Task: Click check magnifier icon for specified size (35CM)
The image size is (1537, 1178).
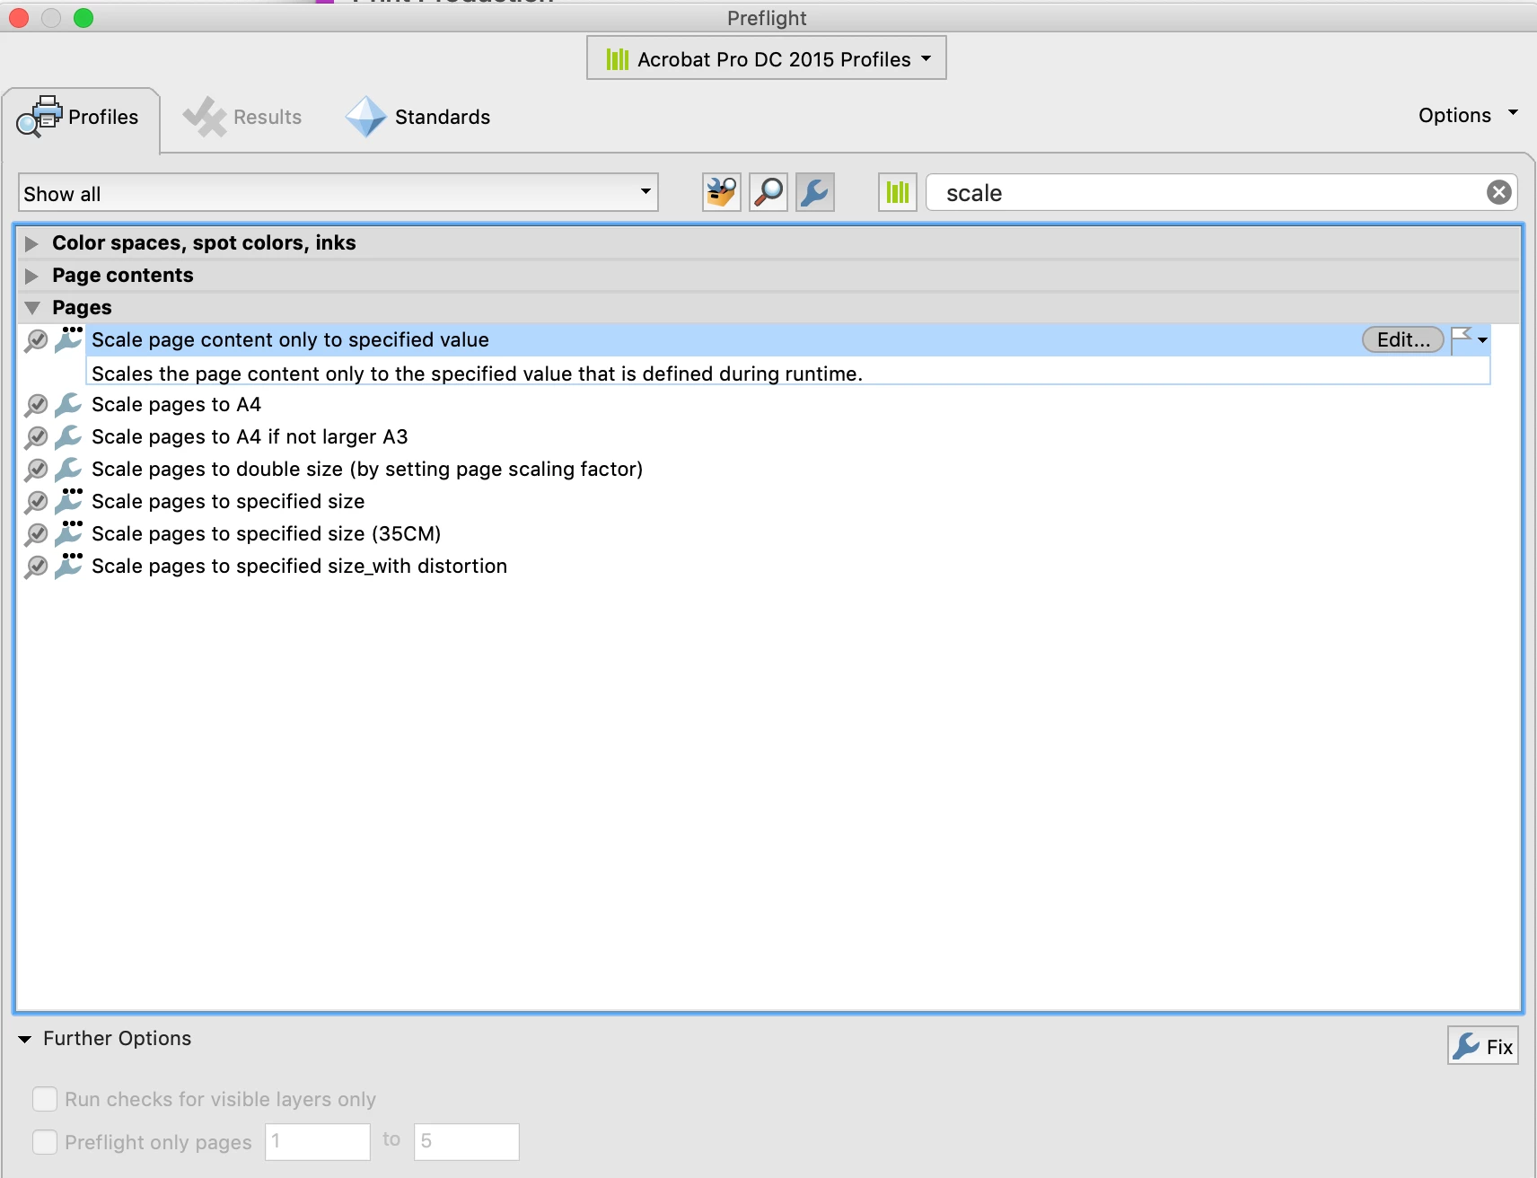Action: coord(36,535)
